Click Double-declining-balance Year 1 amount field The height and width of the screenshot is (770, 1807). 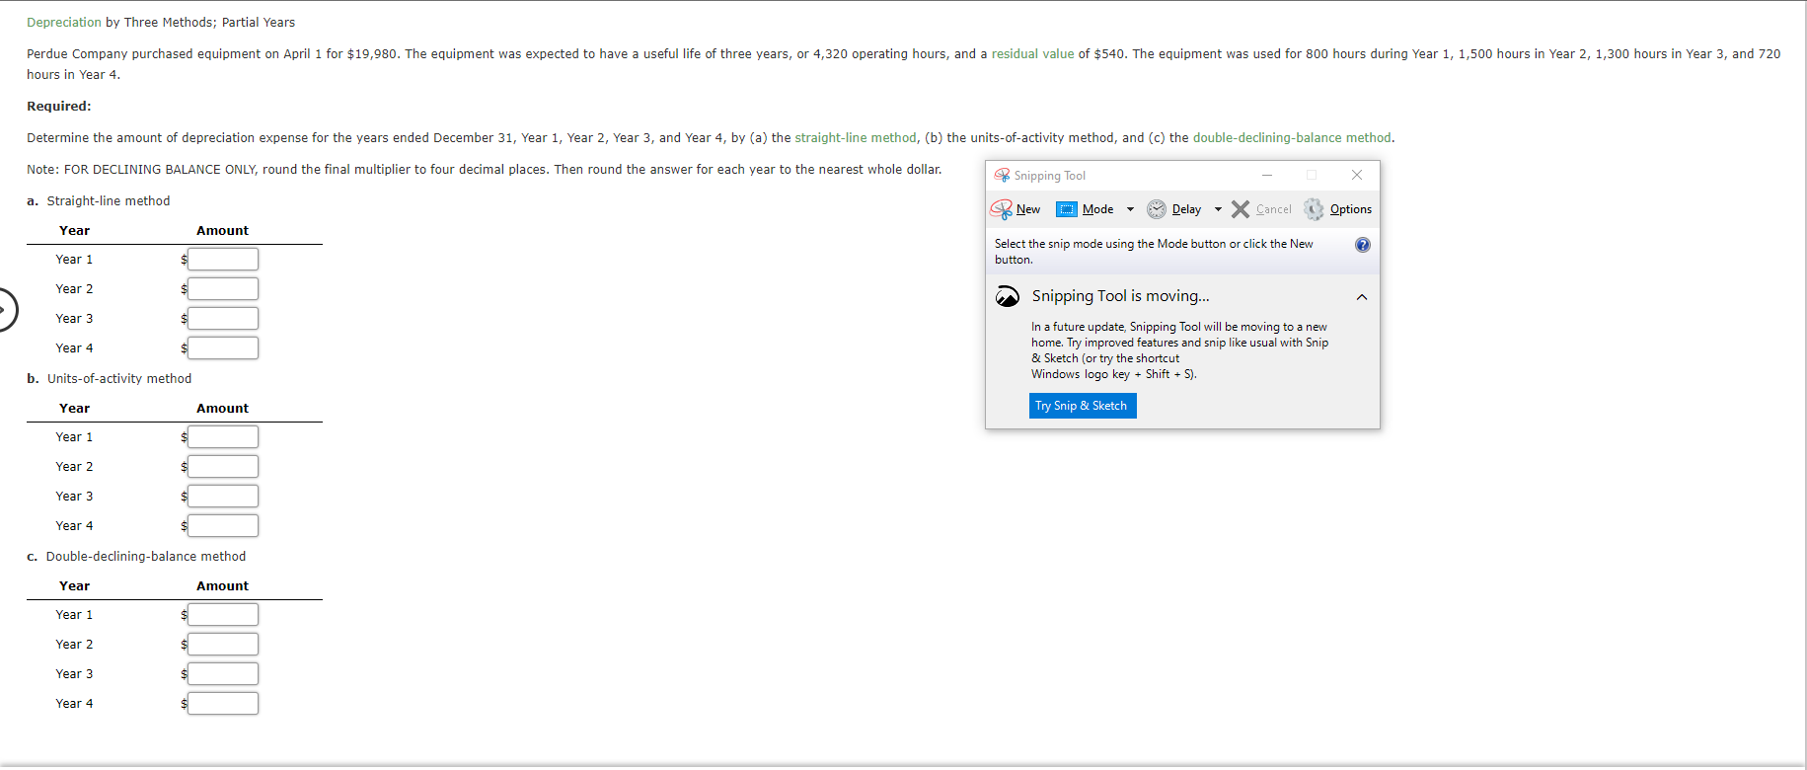(x=223, y=615)
